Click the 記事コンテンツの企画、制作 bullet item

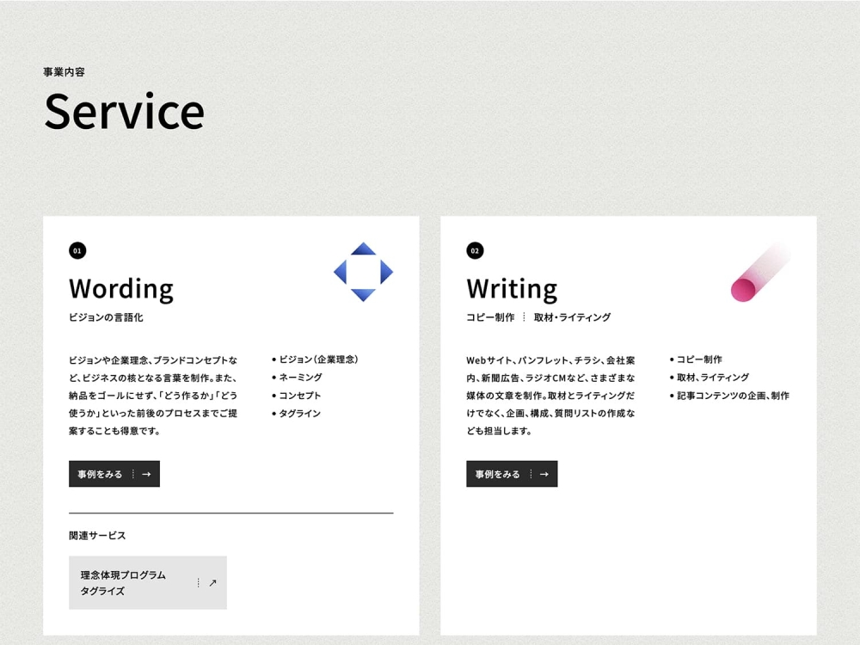coord(732,396)
